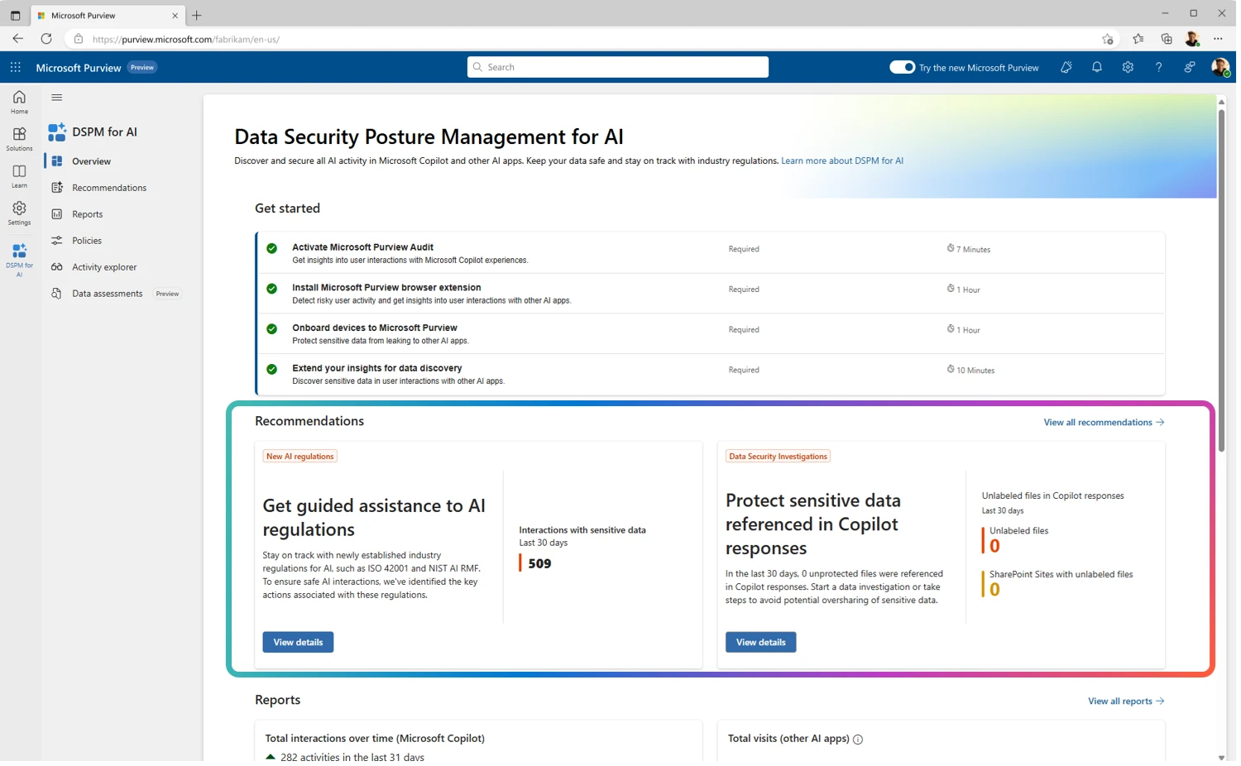
Task: Collapse the navigation pane with the hamburger icon
Action: [56, 97]
